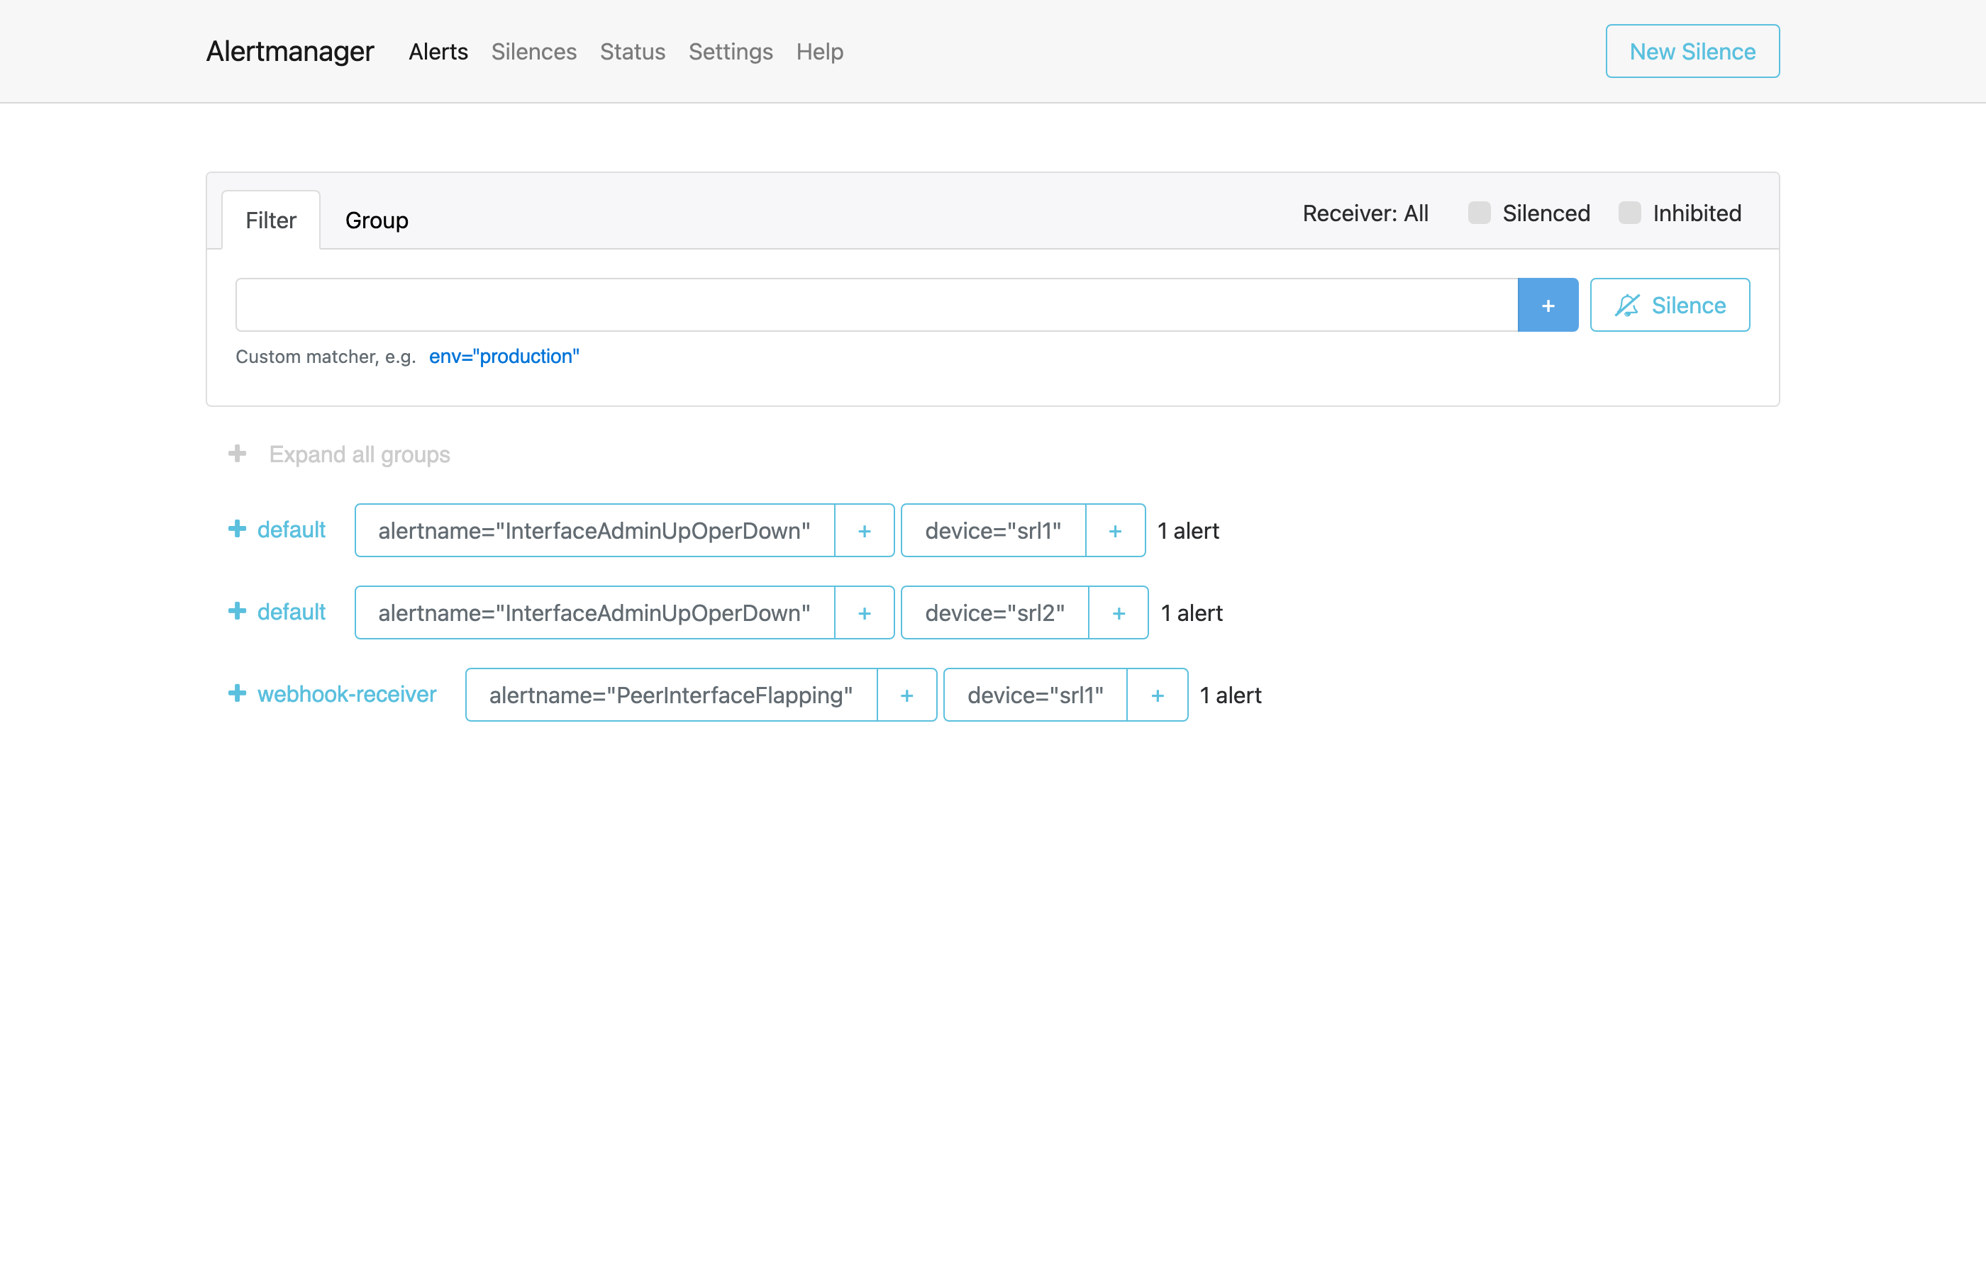Open the Receiver: All selector
Viewport: 1986px width, 1276px height.
tap(1365, 213)
